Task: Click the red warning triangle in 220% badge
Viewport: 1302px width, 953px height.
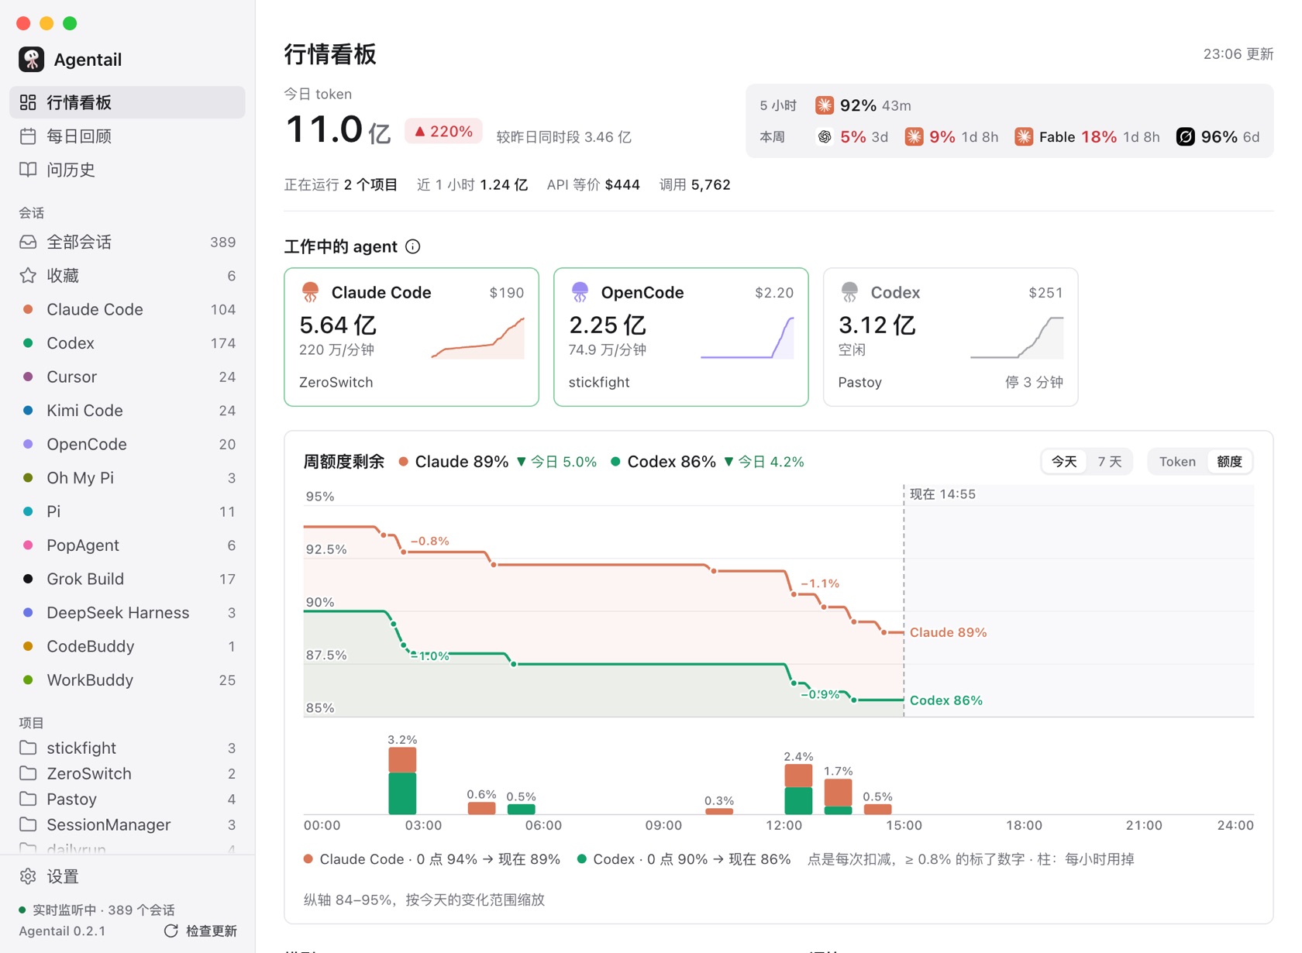Action: tap(419, 132)
